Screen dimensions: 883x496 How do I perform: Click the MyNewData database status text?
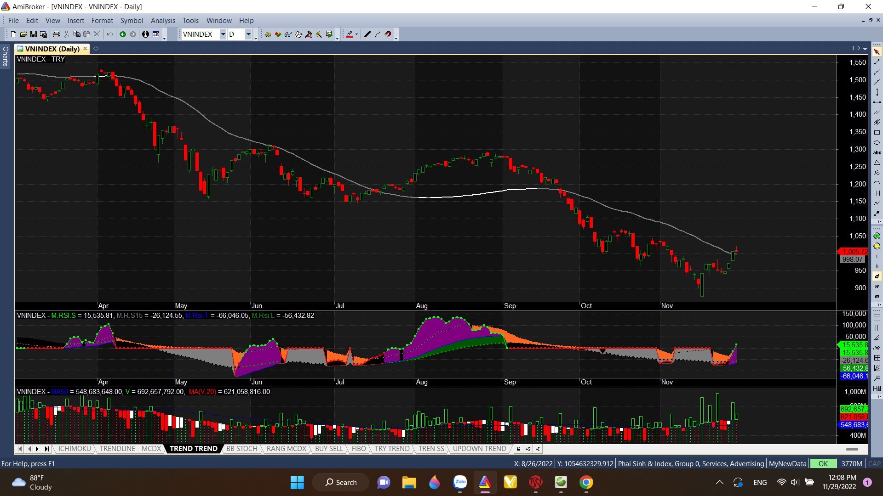[787, 464]
